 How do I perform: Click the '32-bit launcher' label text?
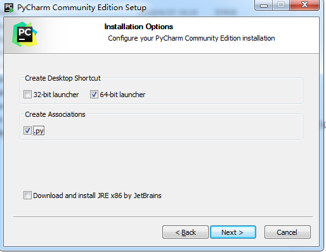point(56,95)
